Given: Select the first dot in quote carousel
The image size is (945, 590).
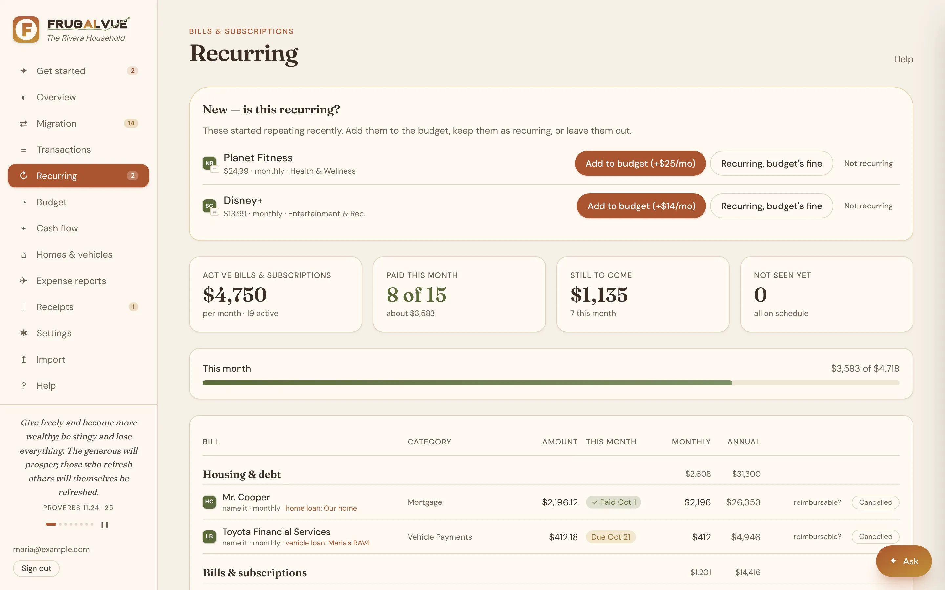Looking at the screenshot, I should 51,524.
